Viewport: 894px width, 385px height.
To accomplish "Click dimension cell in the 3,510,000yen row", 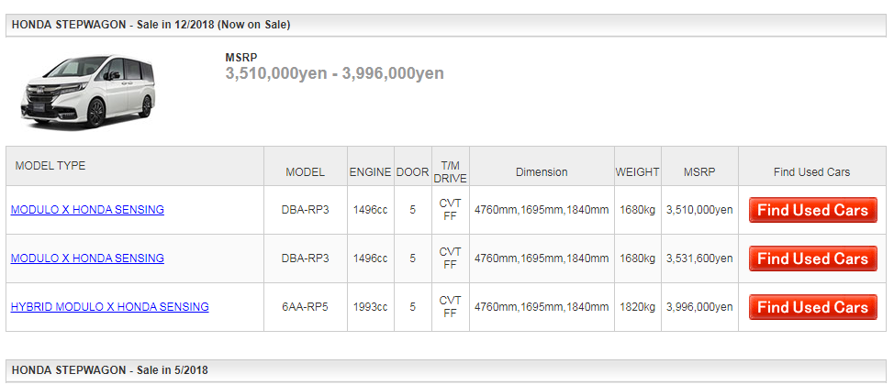I will point(542,210).
